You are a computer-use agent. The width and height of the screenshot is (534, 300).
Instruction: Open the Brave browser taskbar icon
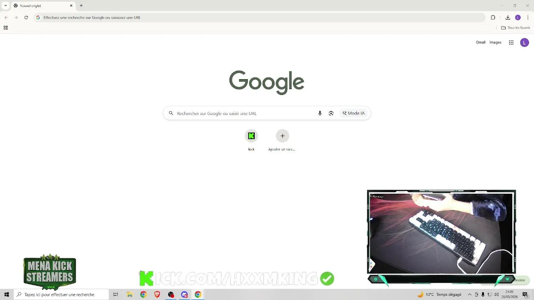tap(157, 295)
